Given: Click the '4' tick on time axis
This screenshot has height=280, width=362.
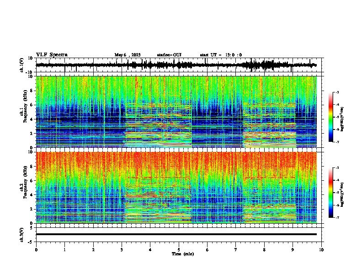Looking at the screenshot, I should [150, 250].
